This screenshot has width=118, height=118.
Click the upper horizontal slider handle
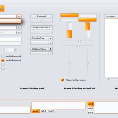coord(80,41)
